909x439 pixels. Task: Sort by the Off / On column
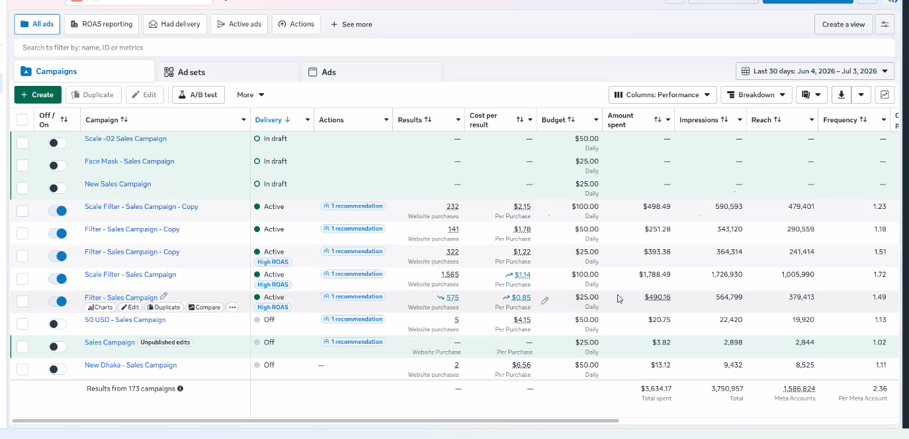click(x=64, y=120)
